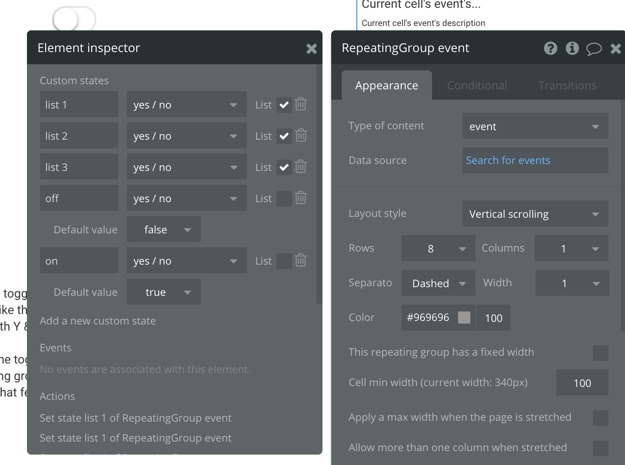
Task: Switch to the Conditional tab
Action: click(477, 85)
